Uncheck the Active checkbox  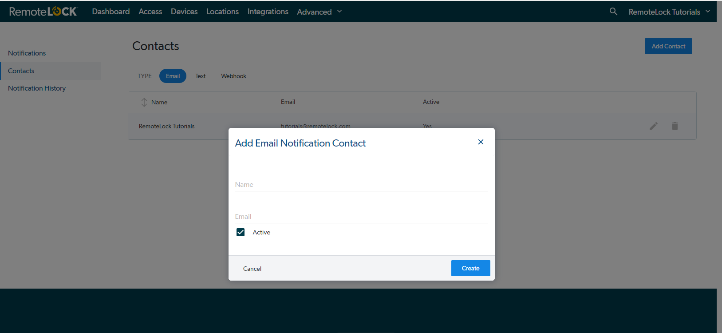pos(241,232)
